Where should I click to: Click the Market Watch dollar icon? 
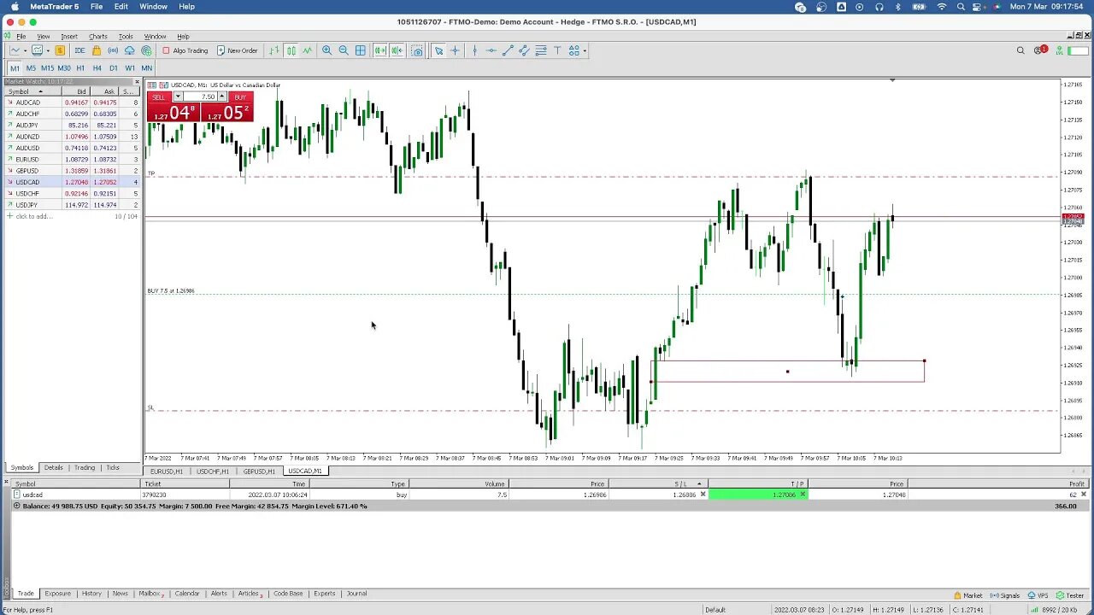(x=60, y=50)
